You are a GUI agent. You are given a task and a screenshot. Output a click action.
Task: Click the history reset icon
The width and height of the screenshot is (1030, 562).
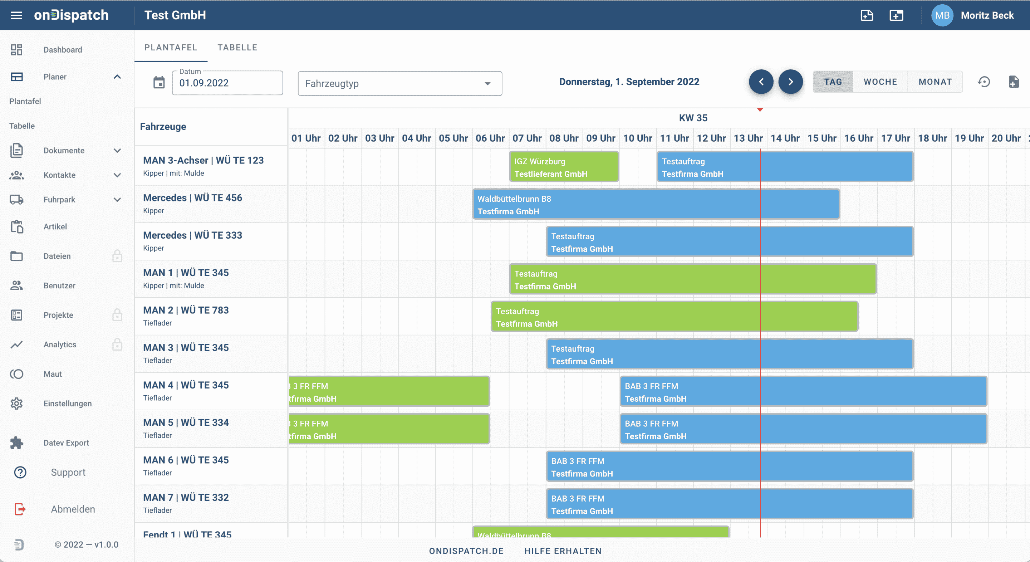click(x=984, y=82)
